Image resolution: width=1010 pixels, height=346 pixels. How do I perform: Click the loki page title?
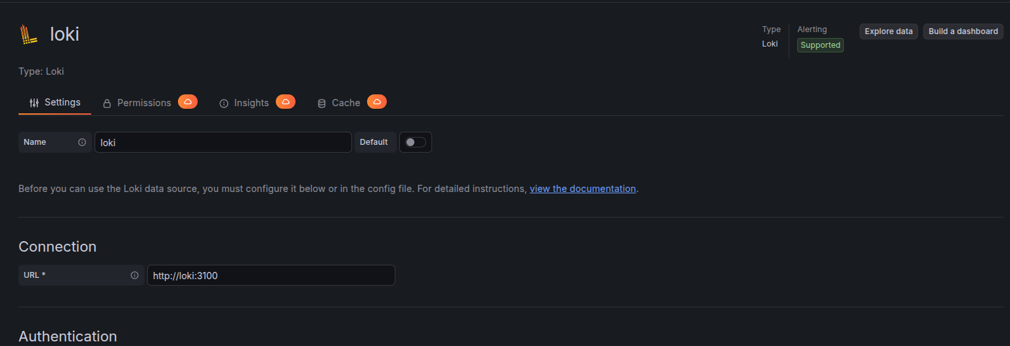pos(64,34)
